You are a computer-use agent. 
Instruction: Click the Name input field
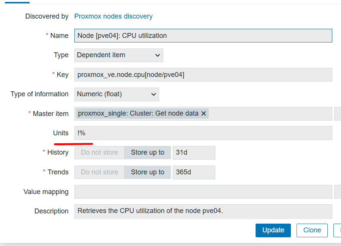pyautogui.click(x=203, y=36)
